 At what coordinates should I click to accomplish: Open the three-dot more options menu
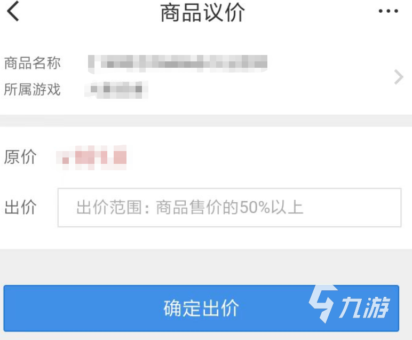coord(389,11)
